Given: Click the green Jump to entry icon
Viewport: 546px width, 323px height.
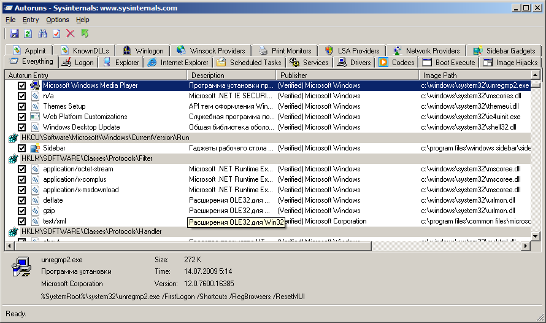Looking at the screenshot, I should (85, 33).
